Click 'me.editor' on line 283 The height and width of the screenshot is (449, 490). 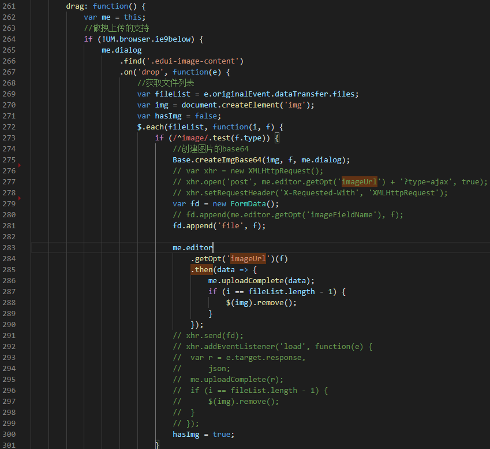193,248
